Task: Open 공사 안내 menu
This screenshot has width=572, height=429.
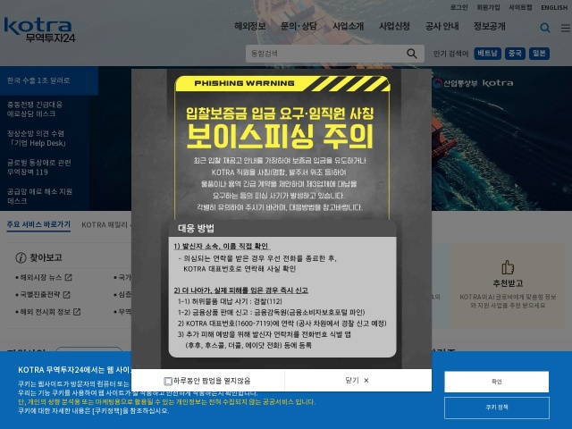Action: pos(442,26)
